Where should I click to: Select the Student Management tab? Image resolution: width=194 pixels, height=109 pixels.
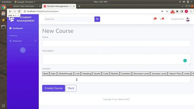coord(59,6)
